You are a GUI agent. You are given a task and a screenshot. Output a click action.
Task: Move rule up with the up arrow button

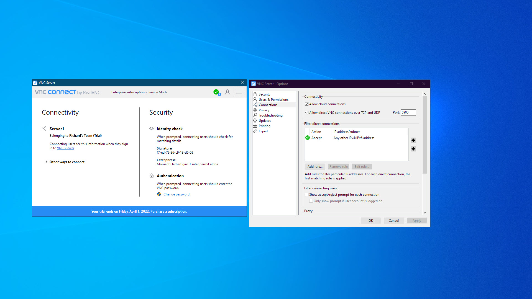pyautogui.click(x=413, y=140)
